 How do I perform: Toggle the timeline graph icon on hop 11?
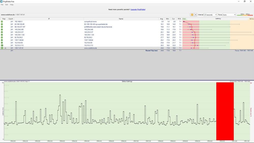click(5, 48)
